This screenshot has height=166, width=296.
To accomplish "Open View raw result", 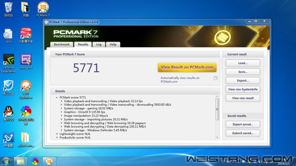I will [x=243, y=98].
